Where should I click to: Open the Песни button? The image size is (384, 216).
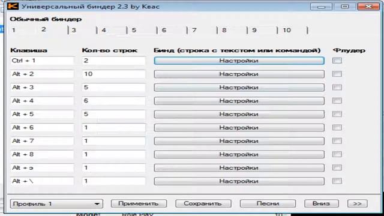tap(268, 203)
